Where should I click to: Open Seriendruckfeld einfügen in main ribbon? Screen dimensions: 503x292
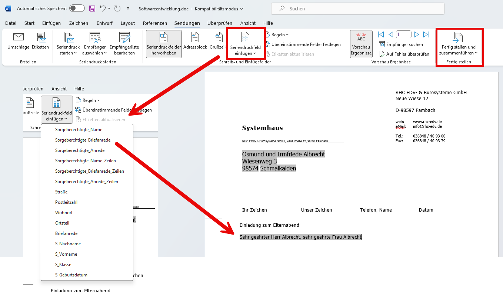tap(245, 44)
